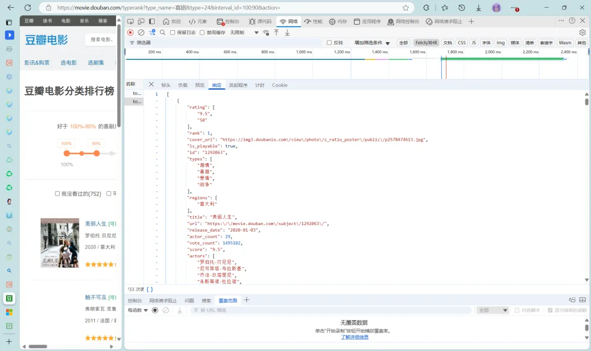This screenshot has width=591, height=351.
Task: Check the 我没看过的(752) box
Action: tap(57, 193)
